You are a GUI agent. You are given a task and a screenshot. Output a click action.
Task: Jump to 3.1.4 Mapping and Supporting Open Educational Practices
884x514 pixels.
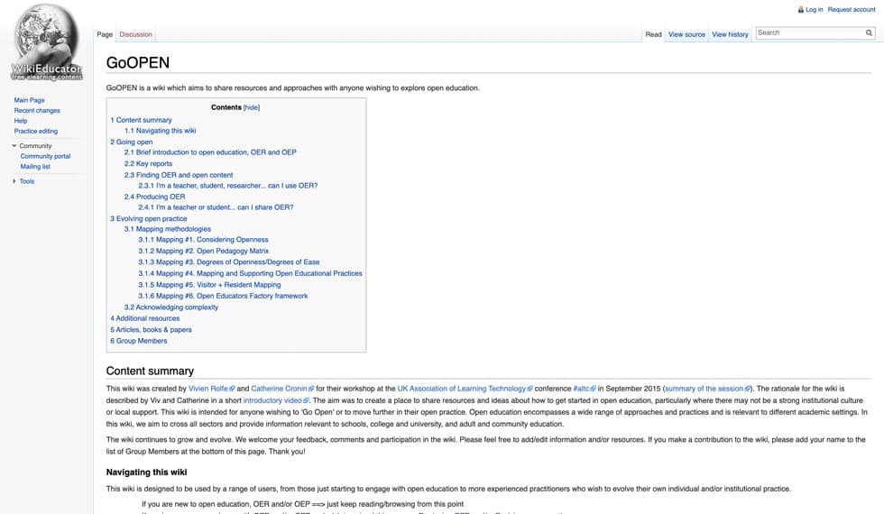coord(251,274)
